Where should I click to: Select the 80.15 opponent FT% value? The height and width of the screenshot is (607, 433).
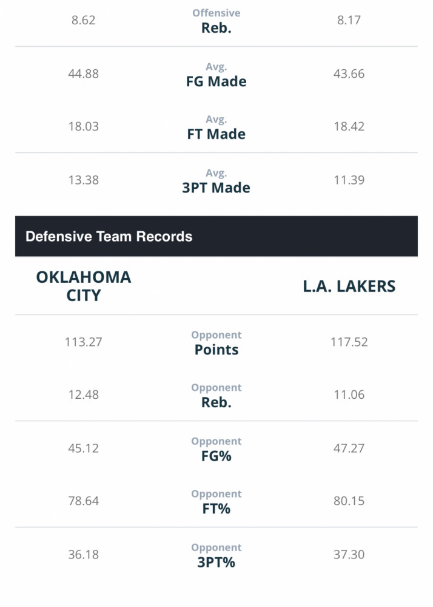point(349,501)
